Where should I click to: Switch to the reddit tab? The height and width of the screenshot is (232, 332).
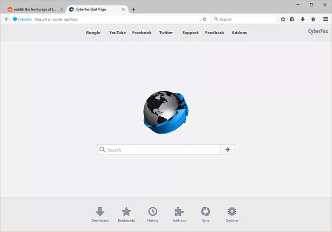35,9
